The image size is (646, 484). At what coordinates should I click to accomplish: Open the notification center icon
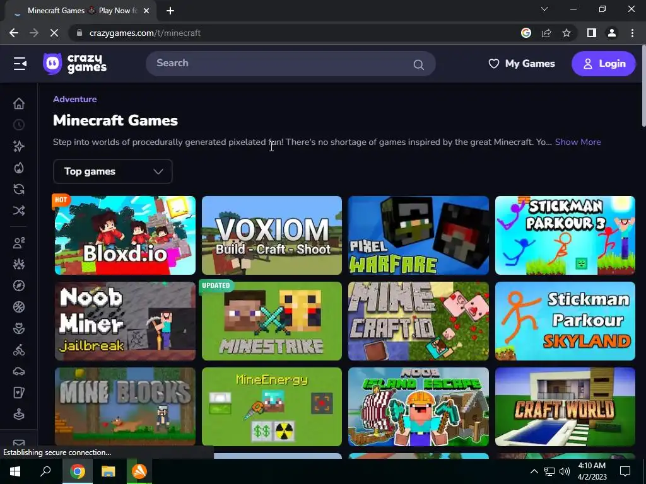(625, 471)
